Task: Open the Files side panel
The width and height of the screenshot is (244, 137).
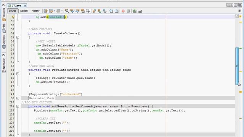Action: click(4, 28)
